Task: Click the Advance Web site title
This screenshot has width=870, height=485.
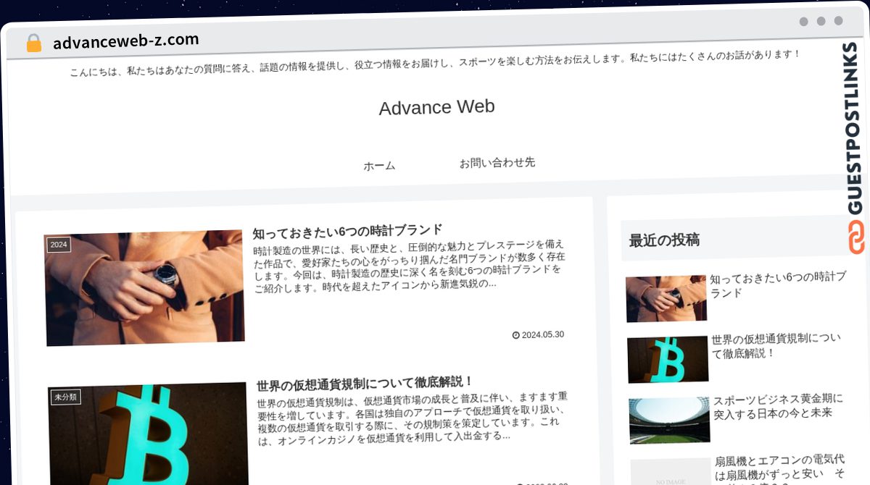Action: point(436,107)
